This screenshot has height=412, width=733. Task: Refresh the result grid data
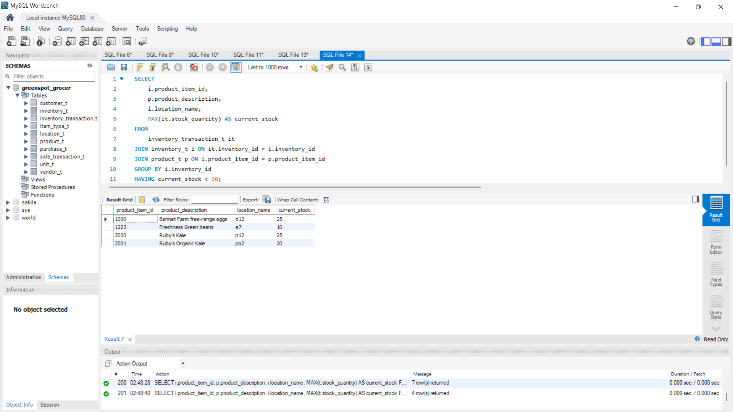point(156,200)
